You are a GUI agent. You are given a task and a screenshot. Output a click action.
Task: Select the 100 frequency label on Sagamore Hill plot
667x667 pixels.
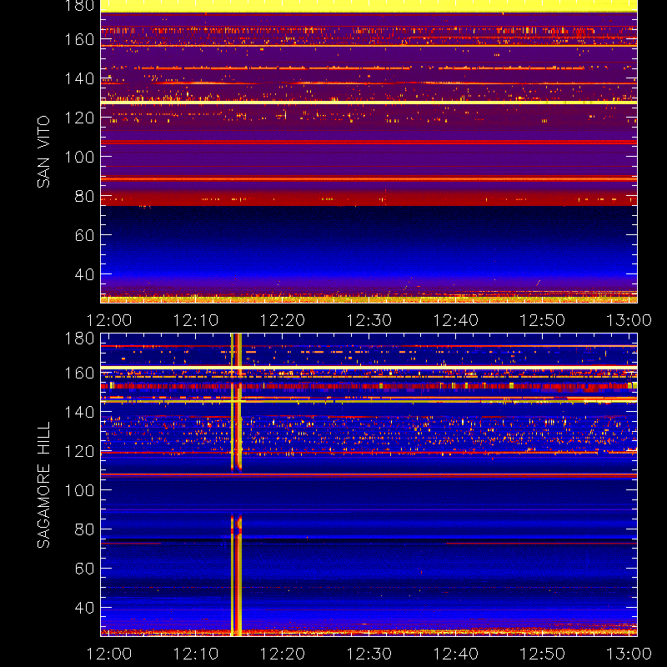click(79, 490)
